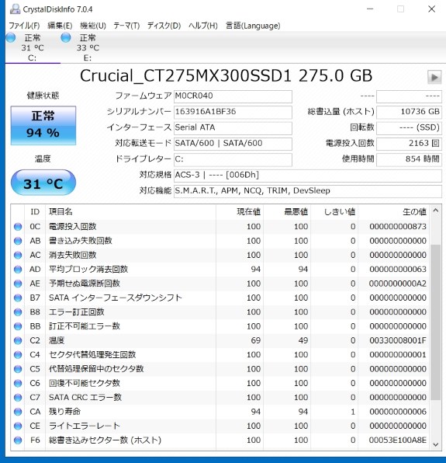This screenshot has width=446, height=463.
Task: Click the しきい値 column header
Action: click(334, 212)
